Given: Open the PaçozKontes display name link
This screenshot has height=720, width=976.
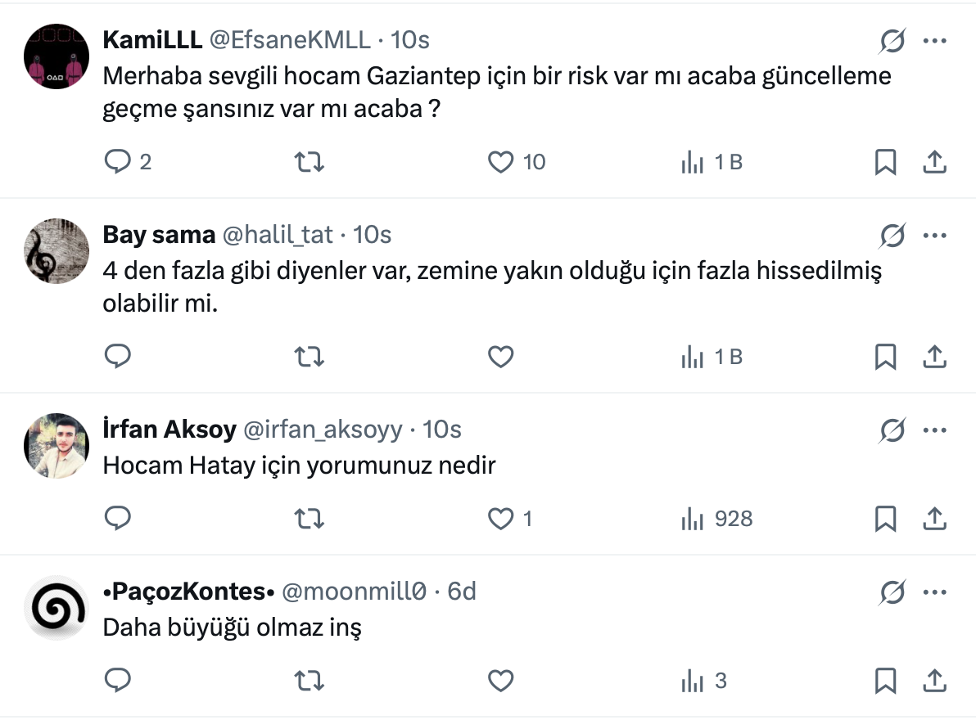Looking at the screenshot, I should [x=188, y=591].
